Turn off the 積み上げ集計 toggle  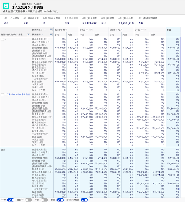pyautogui.click(x=84, y=200)
